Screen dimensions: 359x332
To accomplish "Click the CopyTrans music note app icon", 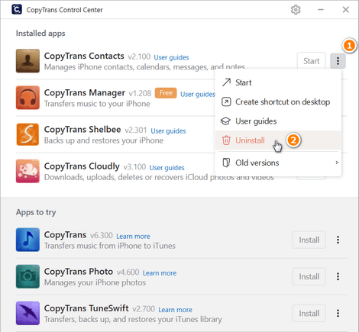I will (x=27, y=240).
